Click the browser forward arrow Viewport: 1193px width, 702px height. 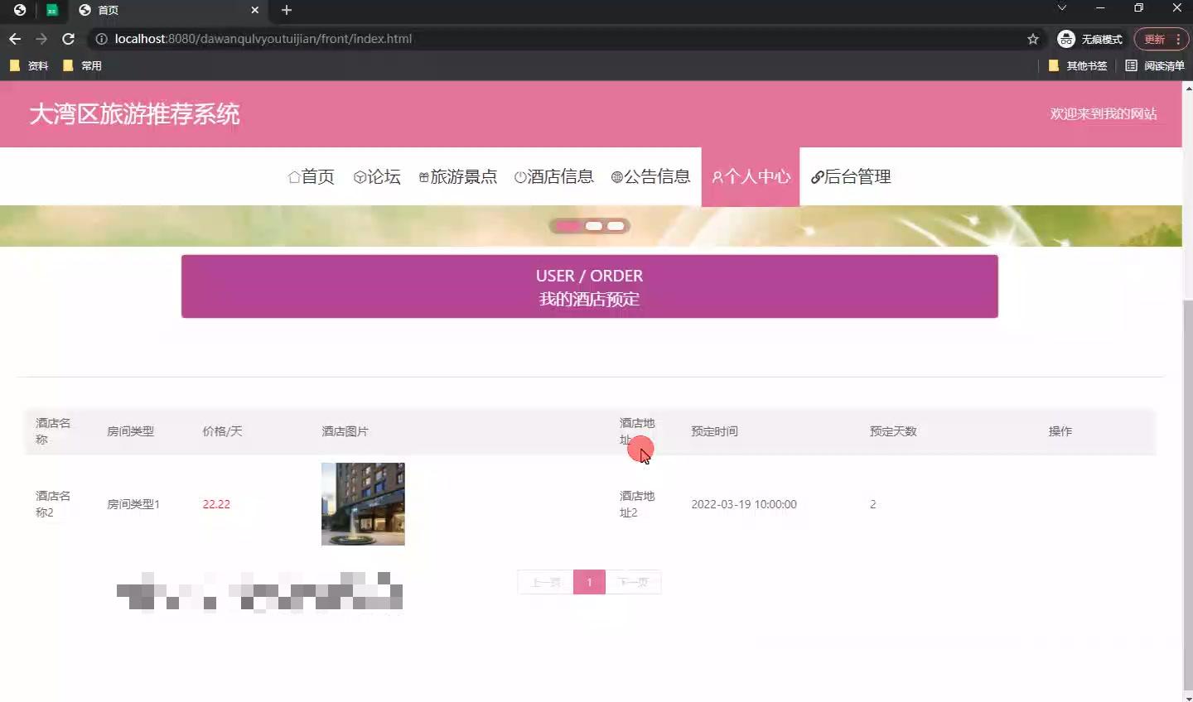click(41, 39)
